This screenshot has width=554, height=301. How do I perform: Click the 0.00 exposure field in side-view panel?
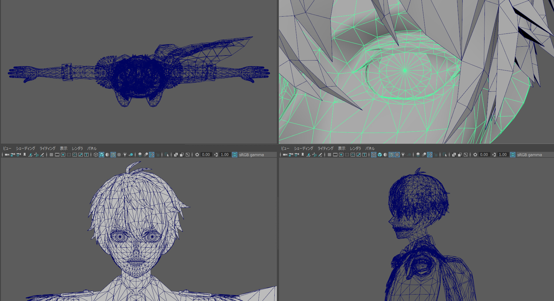pos(484,155)
